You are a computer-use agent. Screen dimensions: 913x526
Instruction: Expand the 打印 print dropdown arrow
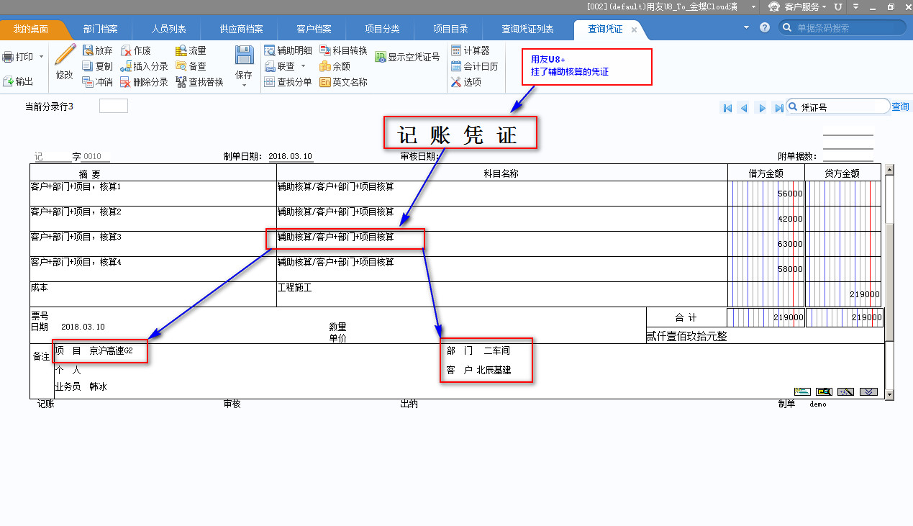coord(41,57)
